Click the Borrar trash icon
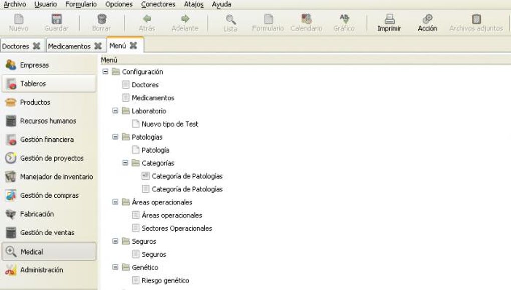The image size is (511, 290). (x=101, y=19)
